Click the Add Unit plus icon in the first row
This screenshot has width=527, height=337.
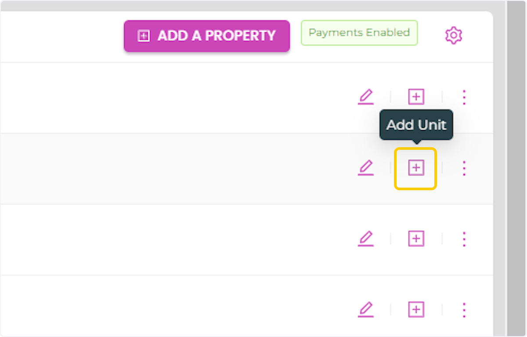tap(416, 97)
